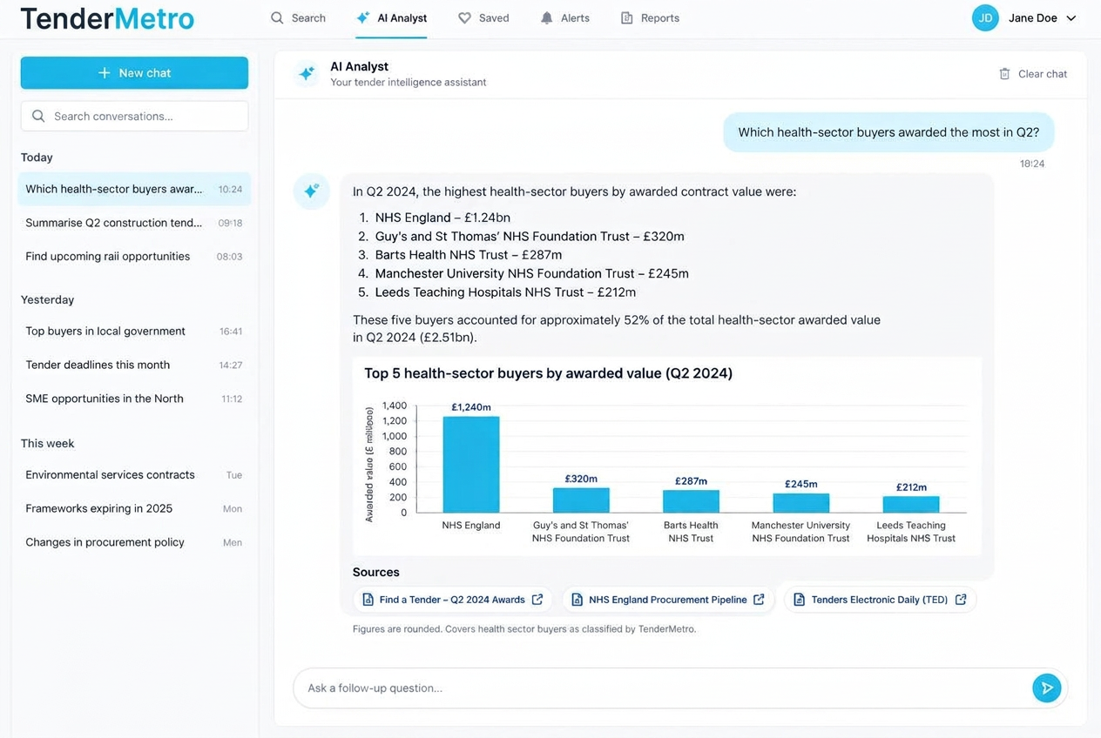This screenshot has height=738, width=1101.
Task: Click the sparkle icon in AI Analyst header
Action: (x=306, y=74)
